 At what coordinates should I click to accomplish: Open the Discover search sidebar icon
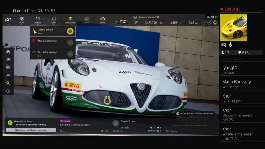(x=8, y=83)
